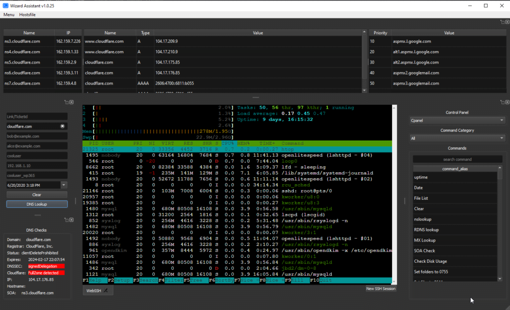
Task: Open the Control Panel dropdown showing Cpanel
Action: [x=457, y=120]
